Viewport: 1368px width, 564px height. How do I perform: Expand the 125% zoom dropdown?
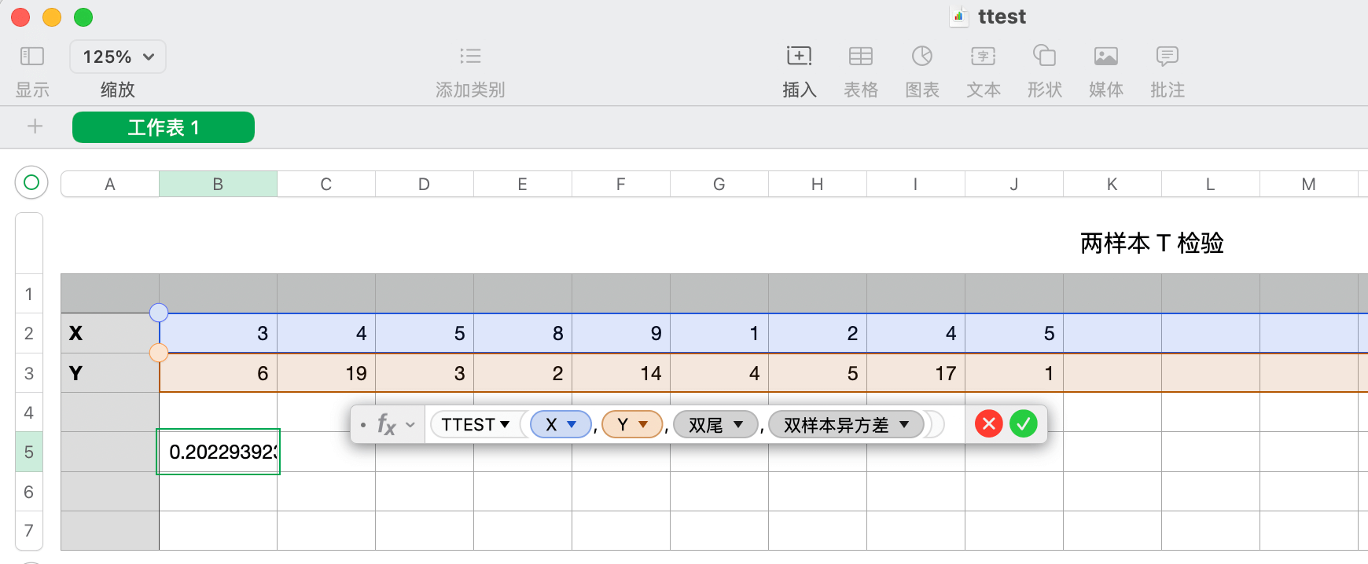[118, 57]
